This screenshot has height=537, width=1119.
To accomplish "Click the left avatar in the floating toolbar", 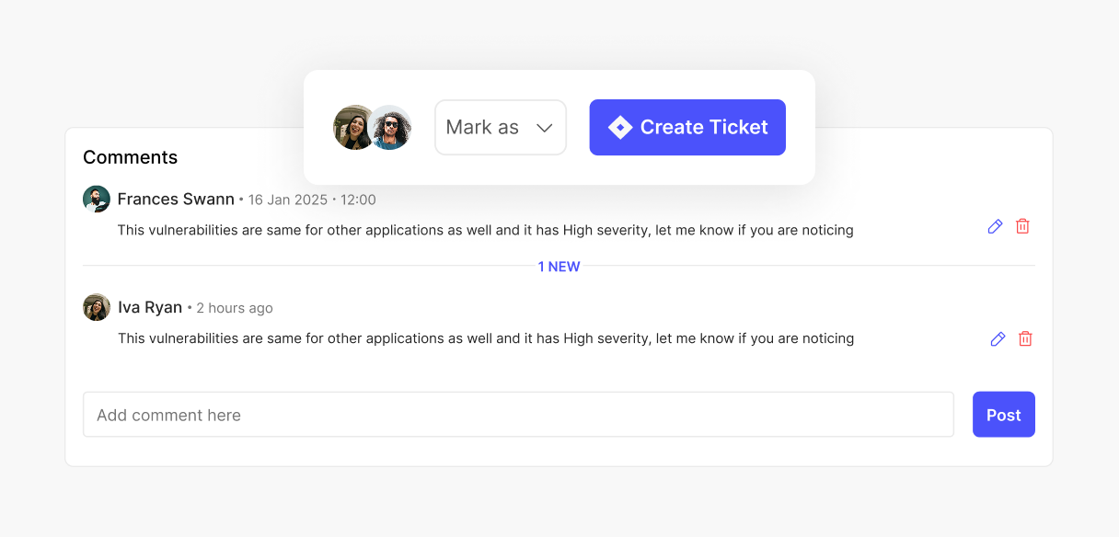I will tap(352, 128).
